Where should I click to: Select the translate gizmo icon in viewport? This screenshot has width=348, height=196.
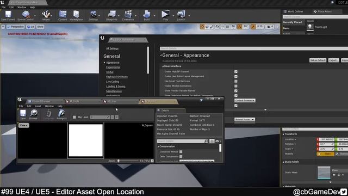pyautogui.click(x=202, y=27)
